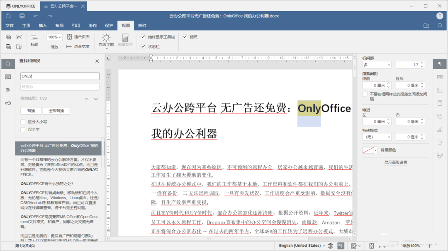Click the globe document language icon
The image size is (448, 251).
pyautogui.click(x=330, y=246)
